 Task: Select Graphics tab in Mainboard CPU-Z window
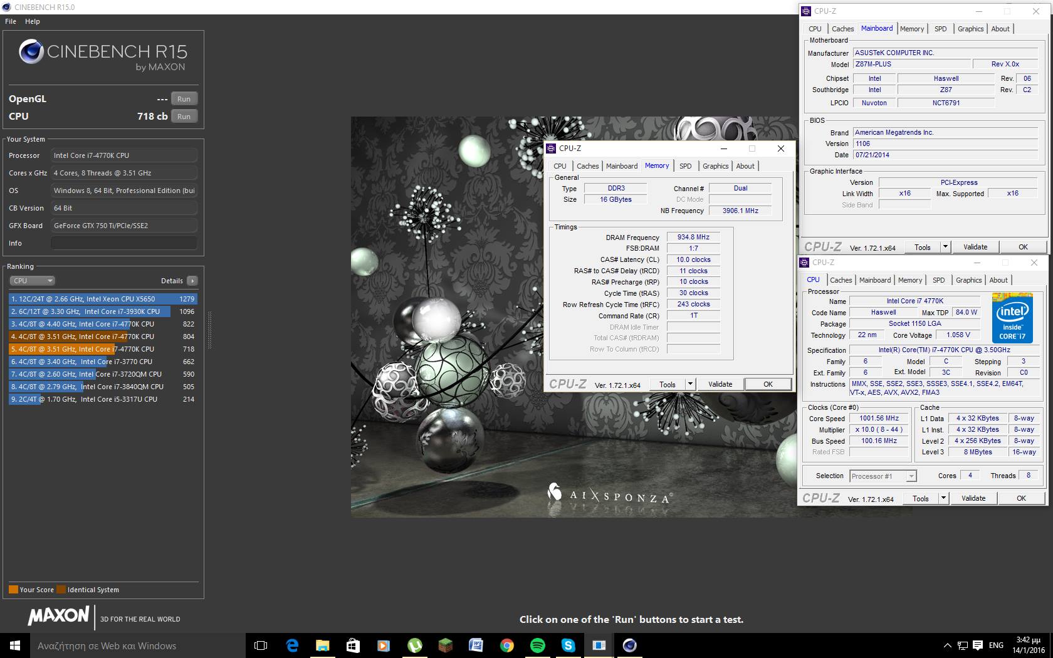971,29
